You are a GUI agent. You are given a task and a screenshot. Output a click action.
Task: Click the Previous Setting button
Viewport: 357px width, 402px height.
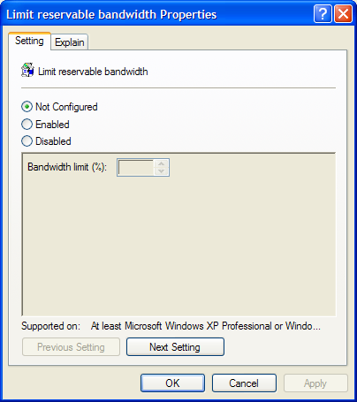(71, 347)
